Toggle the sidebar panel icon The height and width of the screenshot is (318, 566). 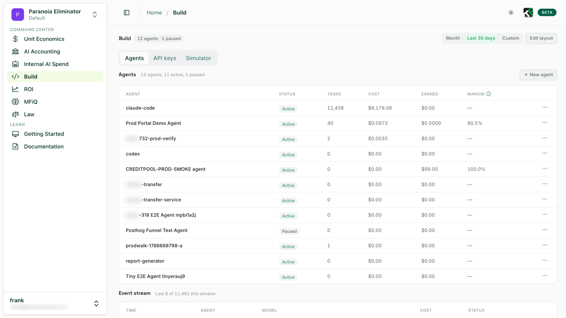126,13
